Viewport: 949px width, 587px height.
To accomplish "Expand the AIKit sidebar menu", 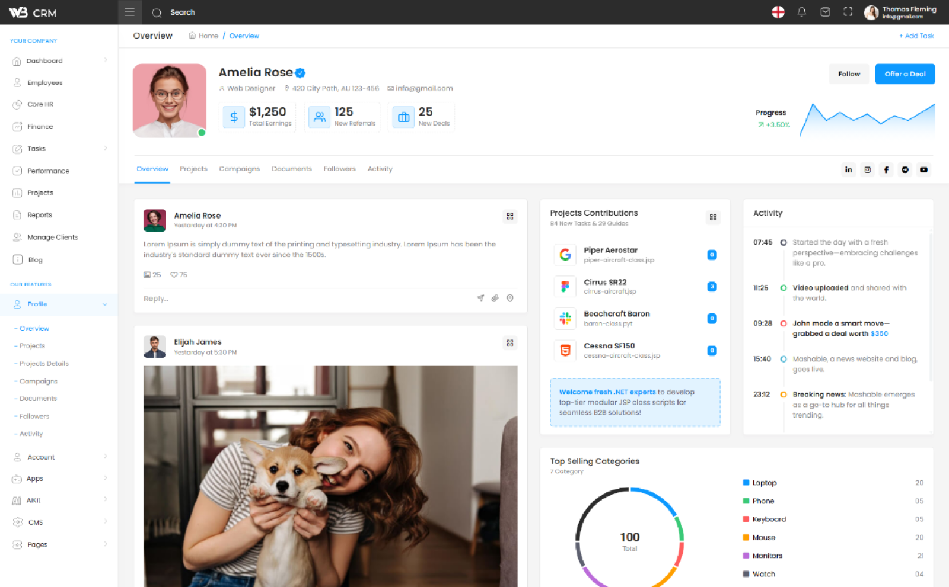I will (x=59, y=501).
